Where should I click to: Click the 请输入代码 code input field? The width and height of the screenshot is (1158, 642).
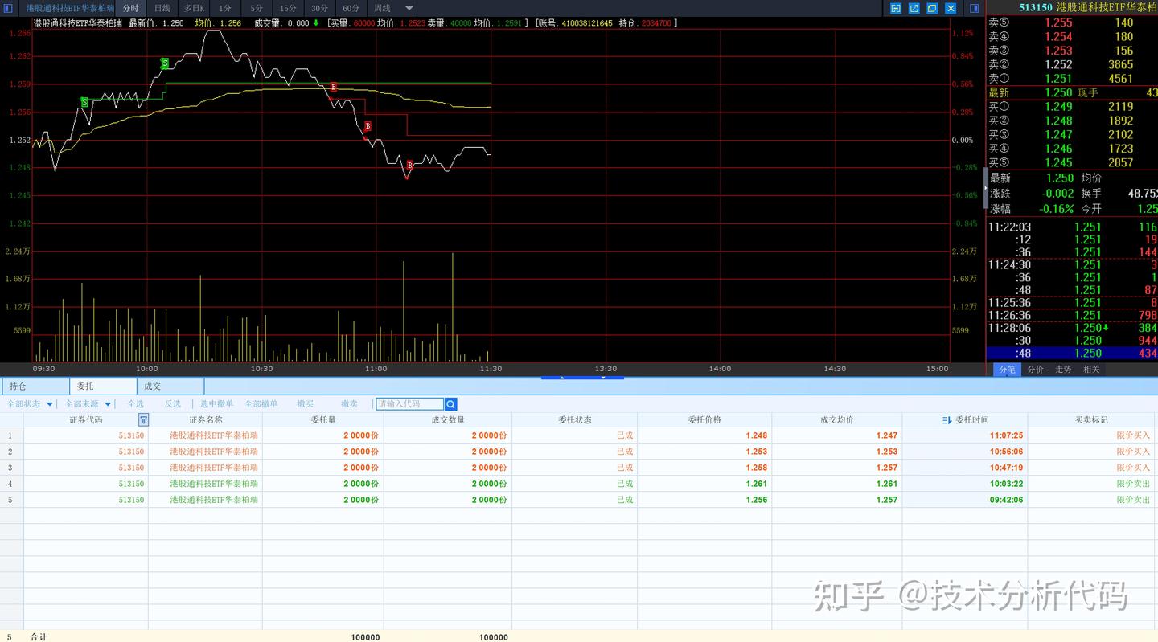point(410,404)
